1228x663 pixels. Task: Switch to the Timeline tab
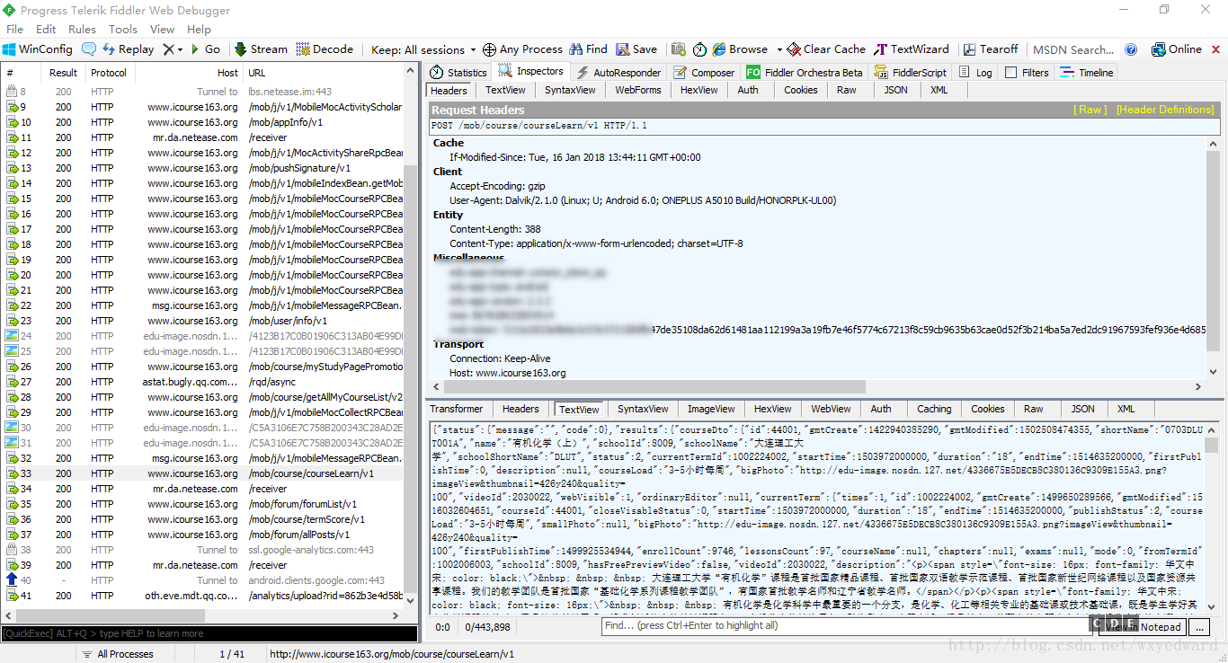pyautogui.click(x=1087, y=72)
